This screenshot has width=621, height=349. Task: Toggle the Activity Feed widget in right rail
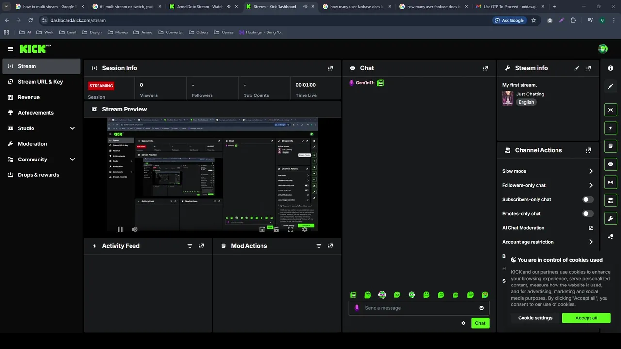(x=611, y=128)
